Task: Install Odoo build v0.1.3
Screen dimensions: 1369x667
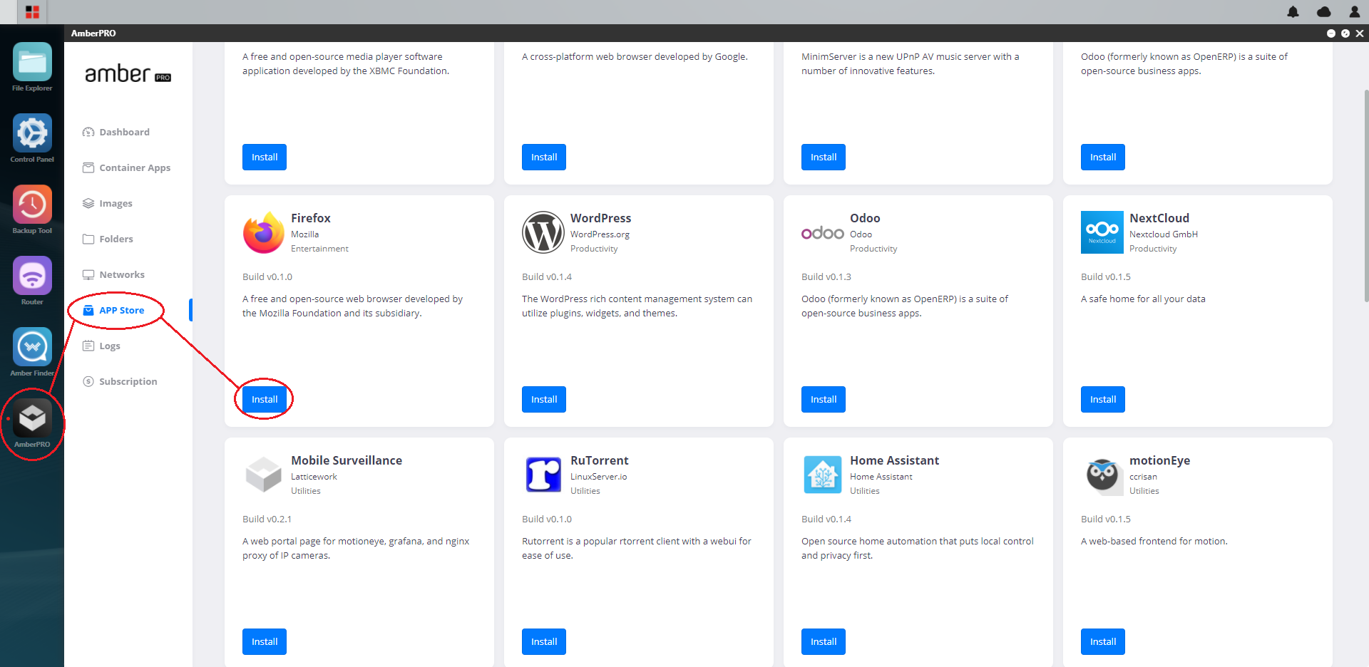Action: [x=824, y=399]
